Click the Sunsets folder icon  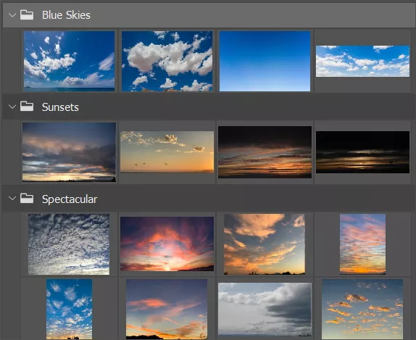(27, 107)
